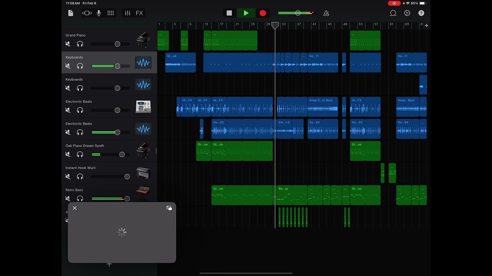The image size is (492, 276).
Task: Toggle the metronome
Action: (326, 13)
